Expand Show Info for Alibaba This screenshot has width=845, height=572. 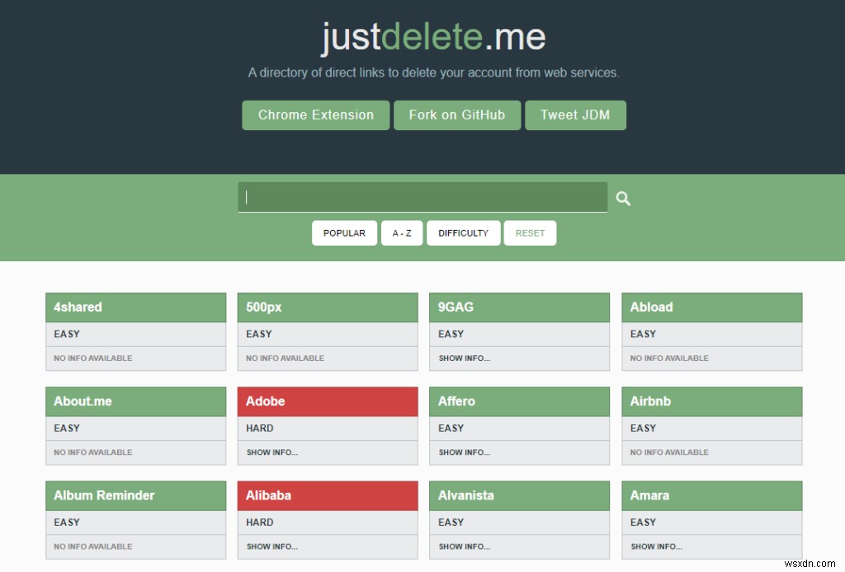click(x=272, y=546)
